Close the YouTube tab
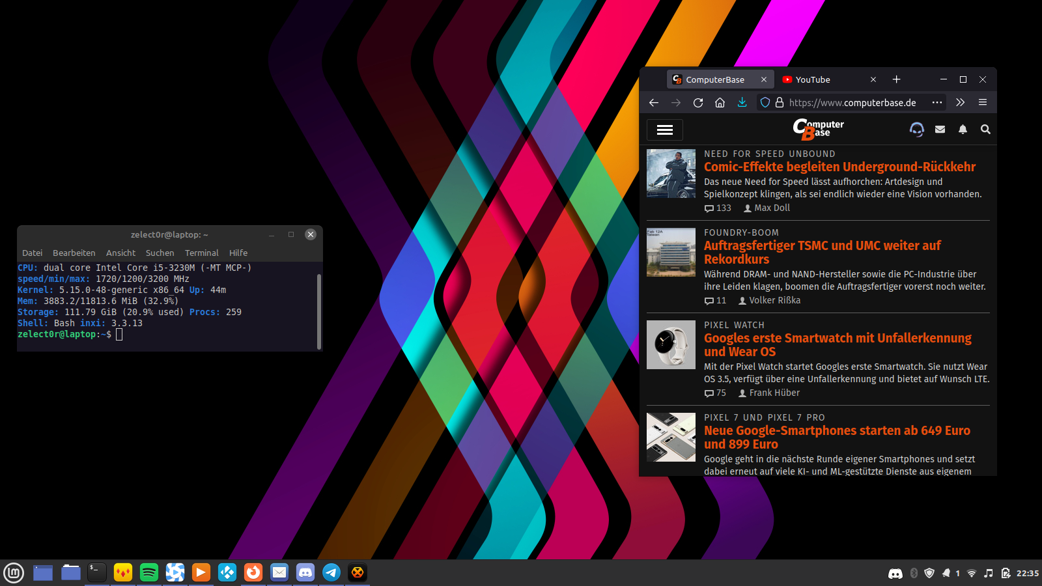 (x=873, y=79)
